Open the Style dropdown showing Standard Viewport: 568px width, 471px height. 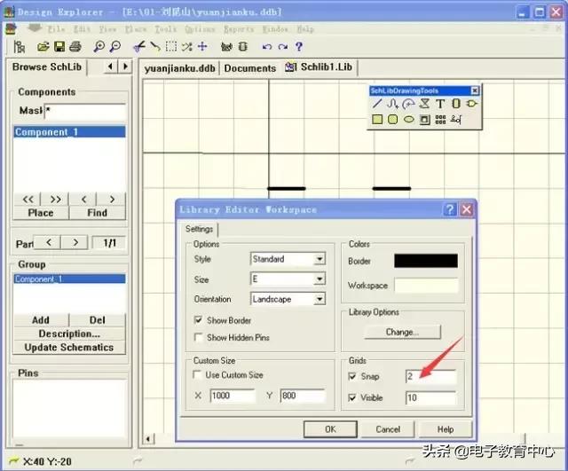[319, 259]
